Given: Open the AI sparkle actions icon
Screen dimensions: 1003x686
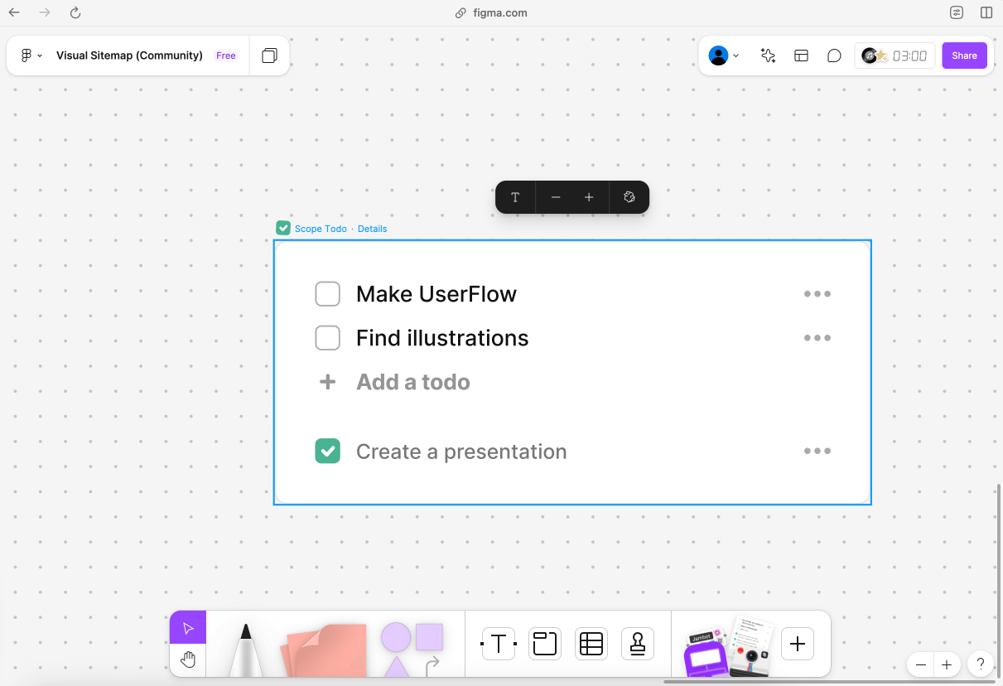Looking at the screenshot, I should coord(768,56).
